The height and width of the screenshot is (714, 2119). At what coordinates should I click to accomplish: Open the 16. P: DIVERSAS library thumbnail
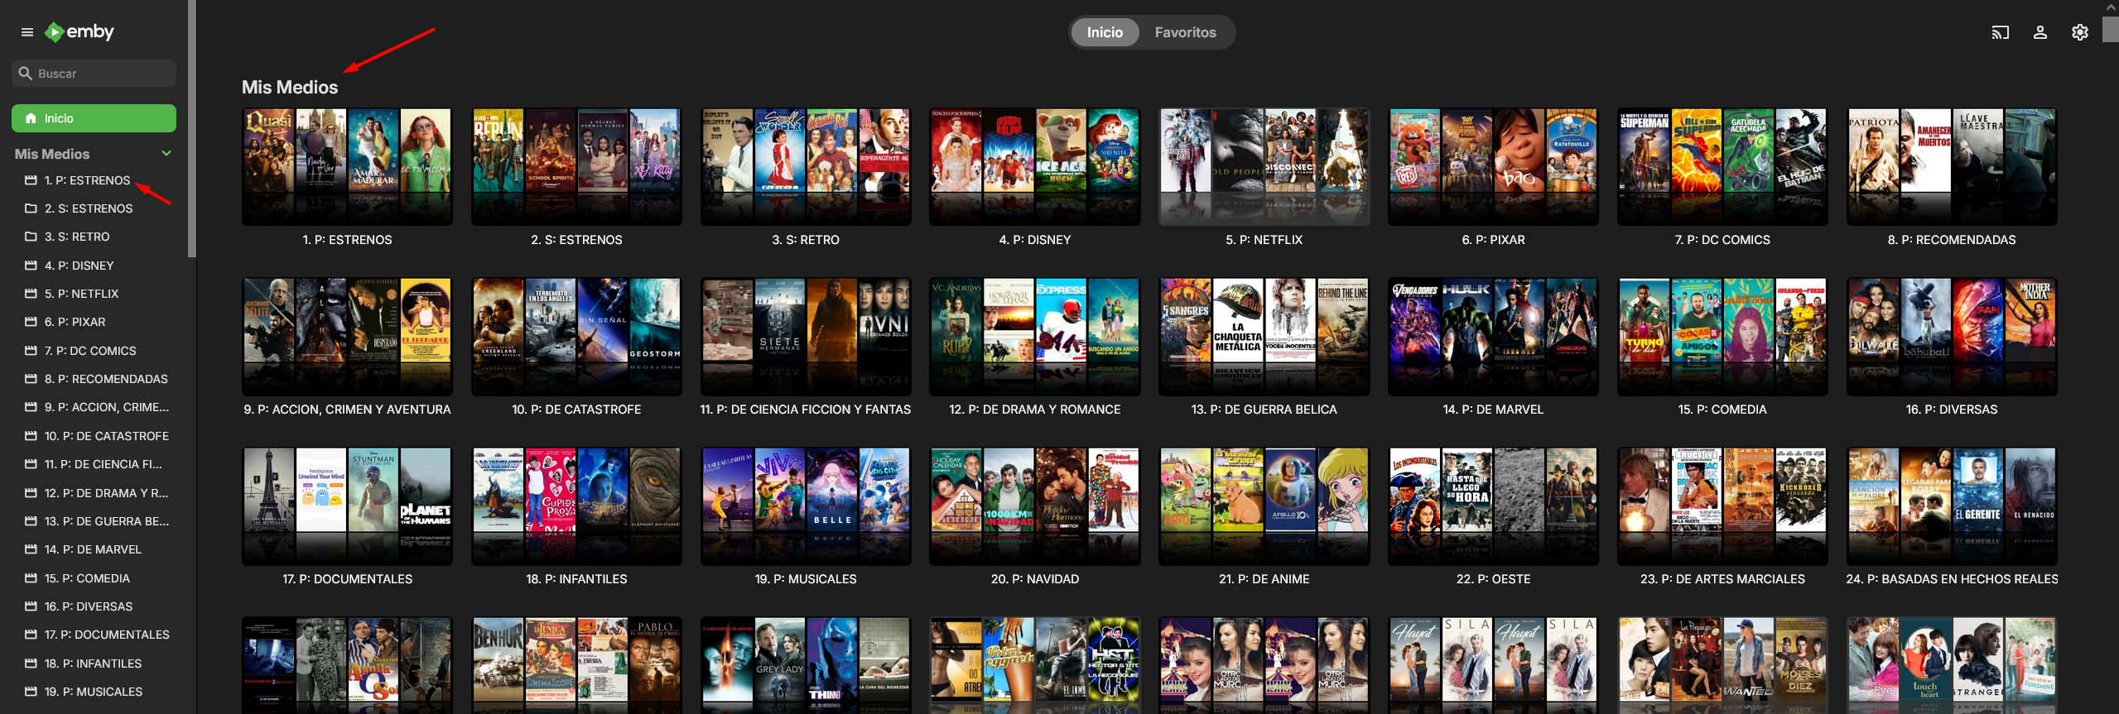coord(1952,336)
